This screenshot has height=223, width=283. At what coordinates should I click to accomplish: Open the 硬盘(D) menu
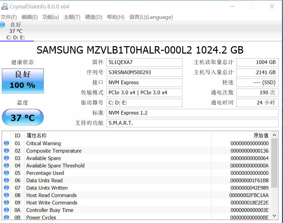(x=94, y=17)
